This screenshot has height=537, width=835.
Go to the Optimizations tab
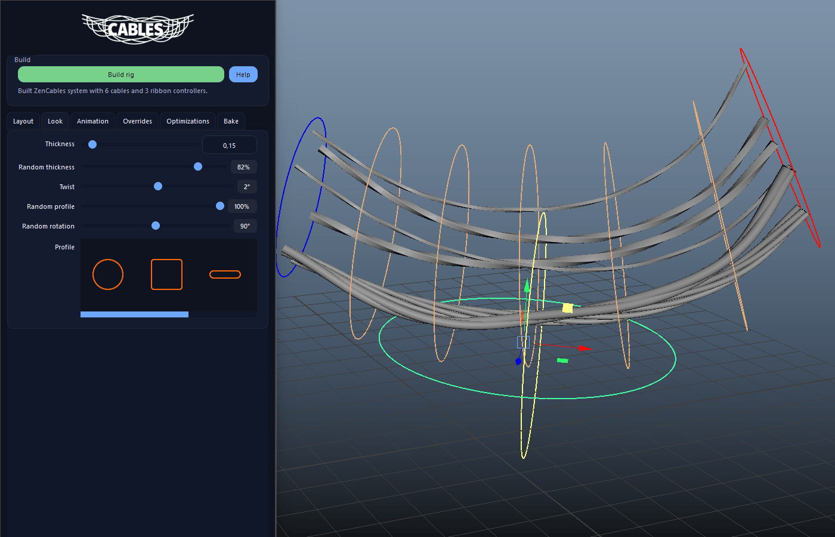pos(188,121)
